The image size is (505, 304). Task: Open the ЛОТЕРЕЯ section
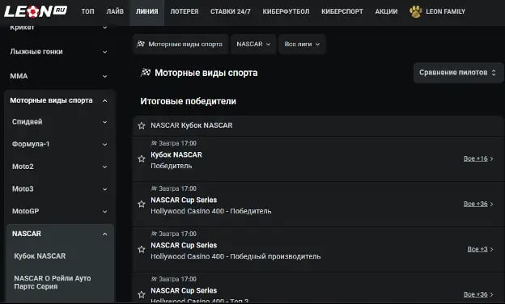tap(185, 11)
